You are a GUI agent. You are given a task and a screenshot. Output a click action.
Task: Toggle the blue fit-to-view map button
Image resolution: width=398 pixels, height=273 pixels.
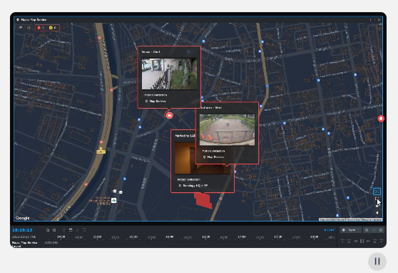click(x=377, y=192)
